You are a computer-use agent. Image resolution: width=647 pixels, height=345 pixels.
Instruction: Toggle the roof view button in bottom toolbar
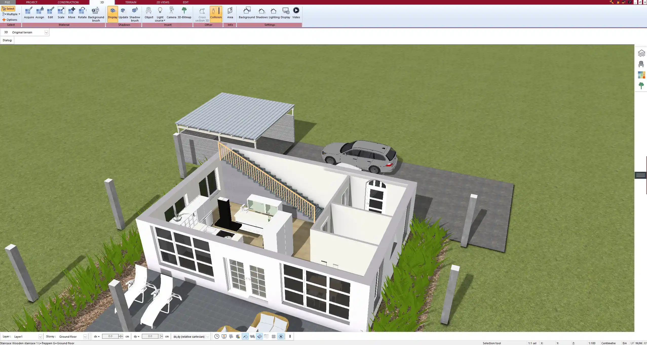[245, 336]
